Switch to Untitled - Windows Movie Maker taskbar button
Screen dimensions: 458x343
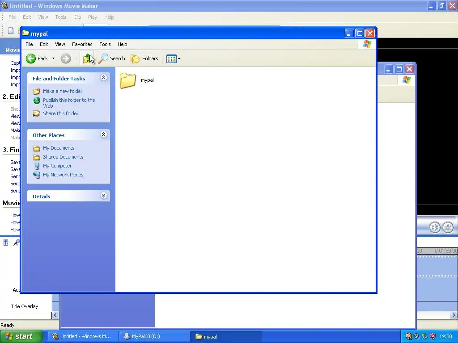pyautogui.click(x=82, y=336)
